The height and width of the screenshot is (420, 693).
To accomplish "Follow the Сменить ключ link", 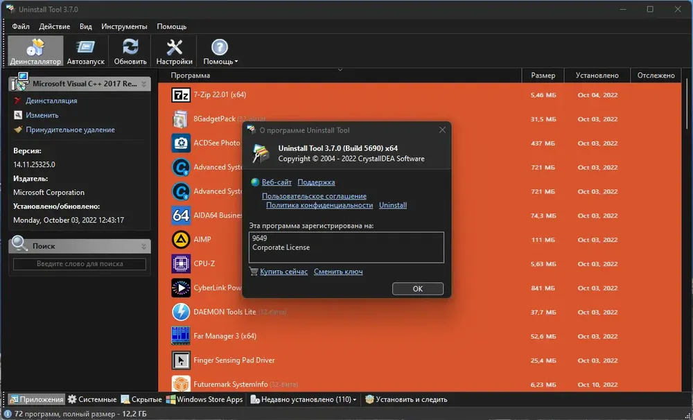I will 338,272.
